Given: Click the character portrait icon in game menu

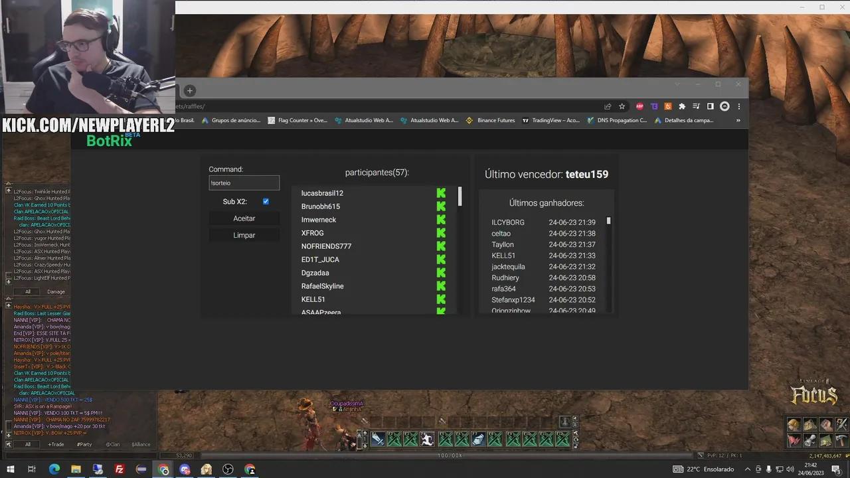Looking at the screenshot, I should tap(794, 425).
